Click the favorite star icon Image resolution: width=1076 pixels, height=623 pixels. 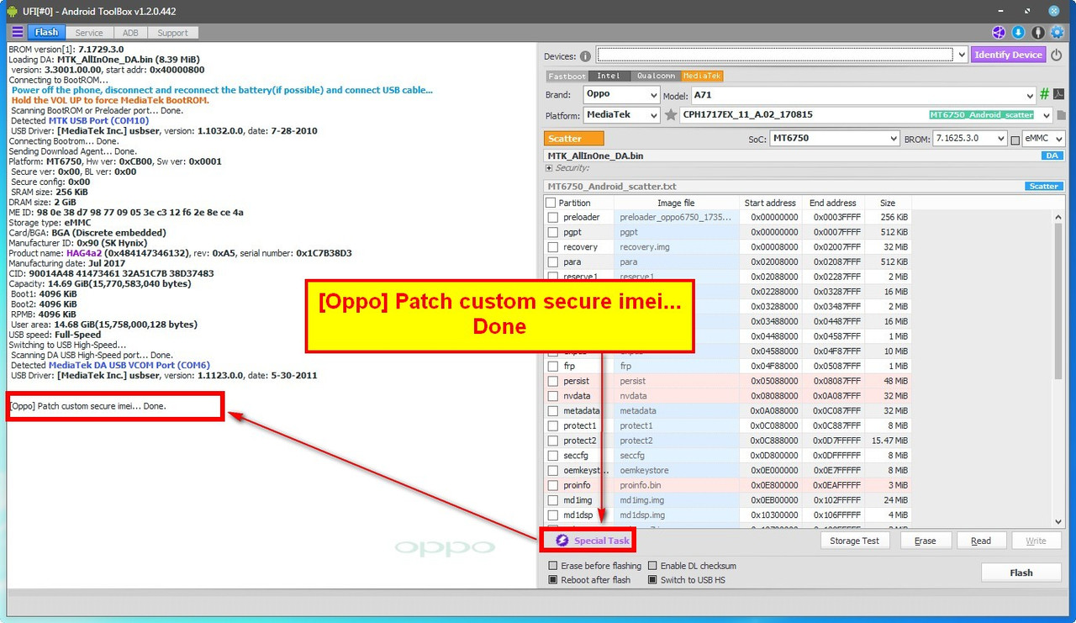click(x=671, y=114)
